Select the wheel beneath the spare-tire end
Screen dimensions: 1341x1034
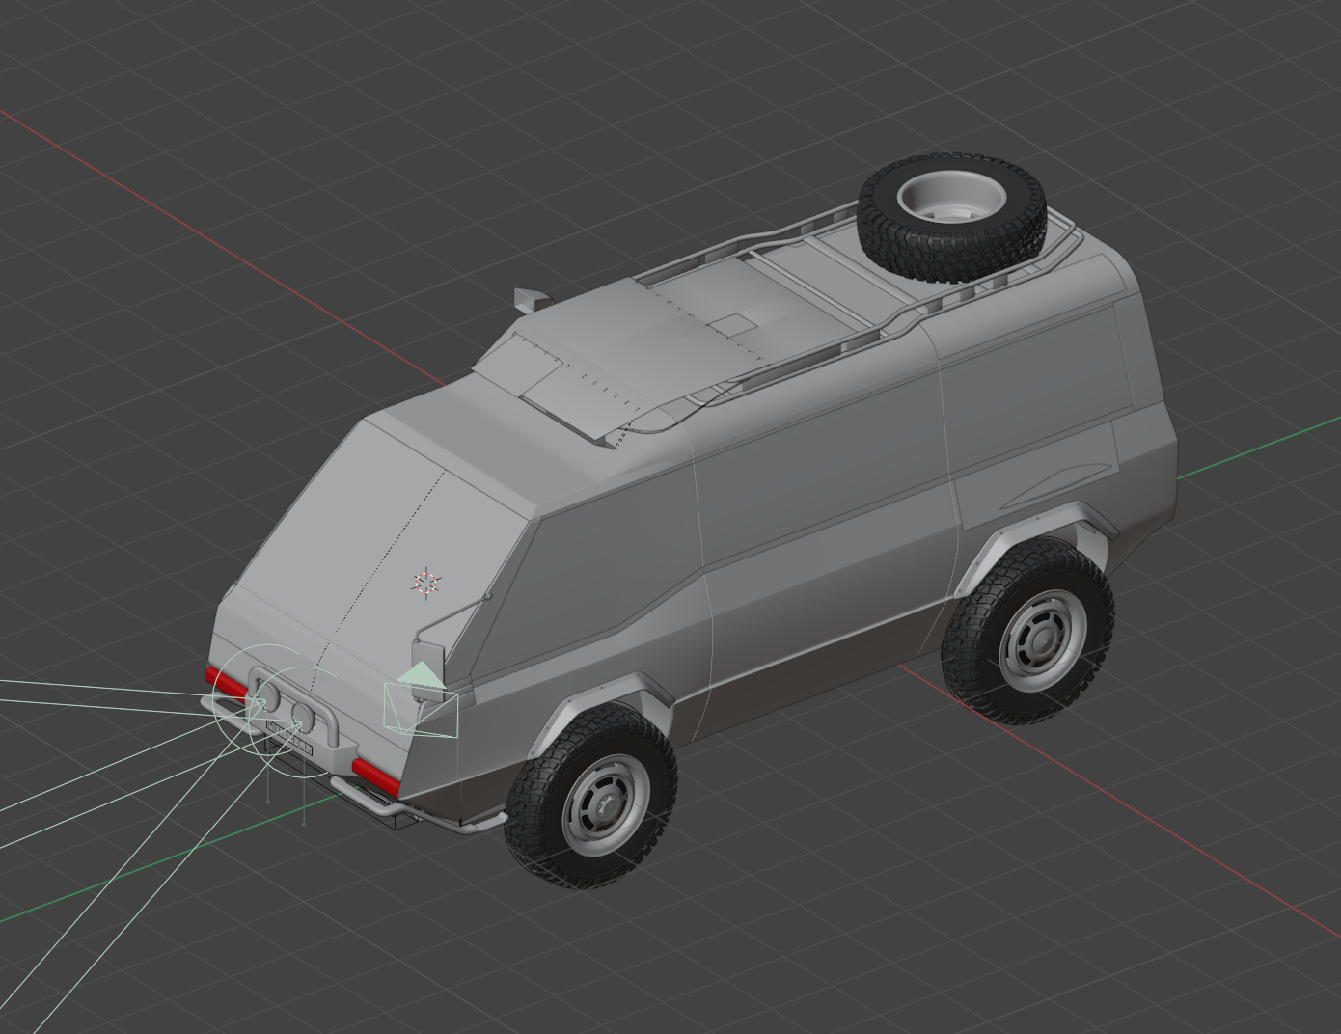[x=1028, y=632]
